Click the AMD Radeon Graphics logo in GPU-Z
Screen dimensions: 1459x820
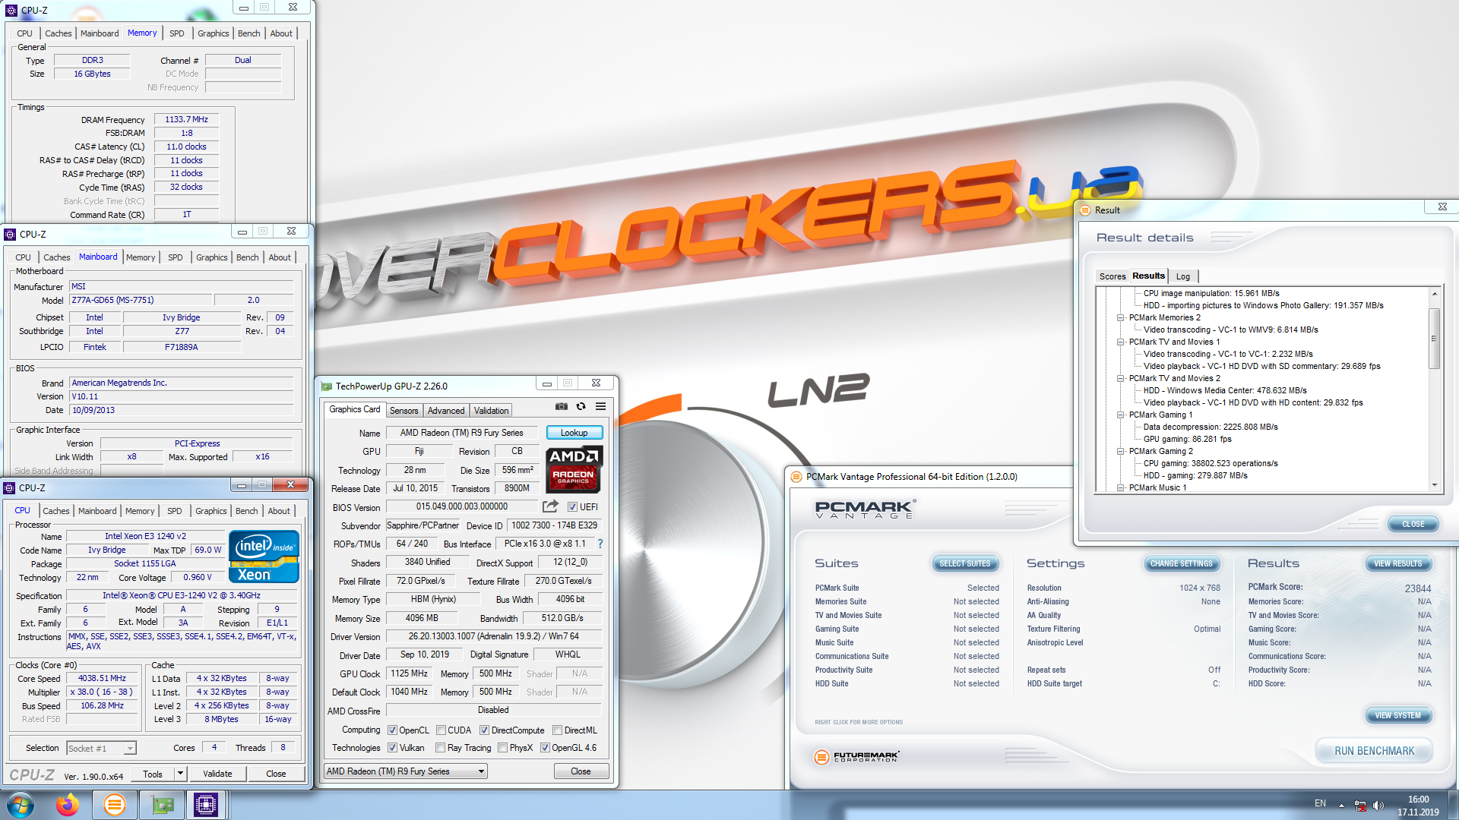pos(574,470)
